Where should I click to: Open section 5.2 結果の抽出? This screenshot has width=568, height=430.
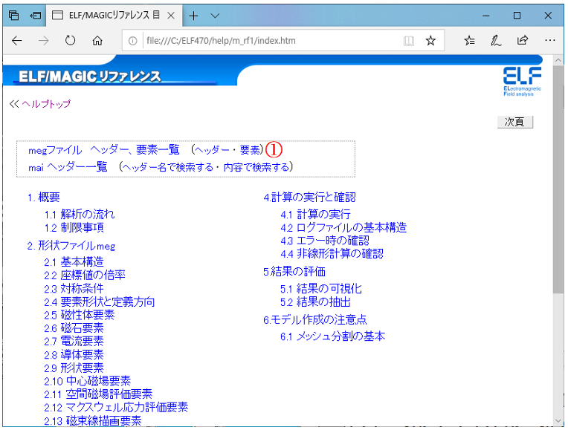315,302
